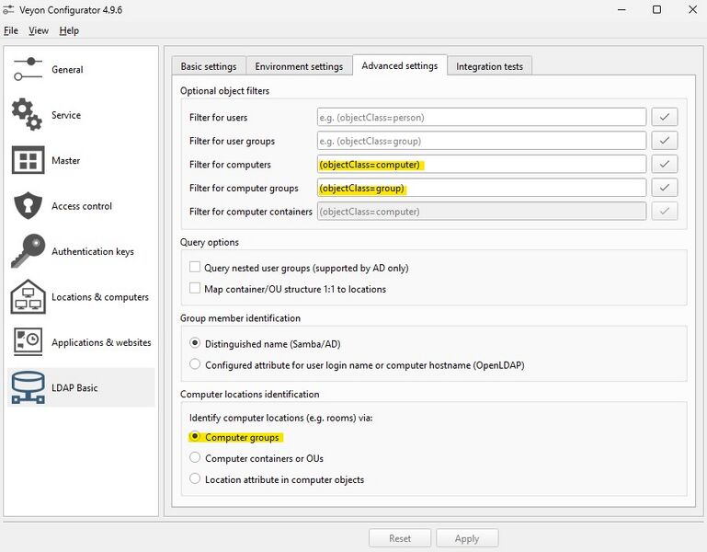
Task: Open the Service gears icon
Action: coord(27,115)
